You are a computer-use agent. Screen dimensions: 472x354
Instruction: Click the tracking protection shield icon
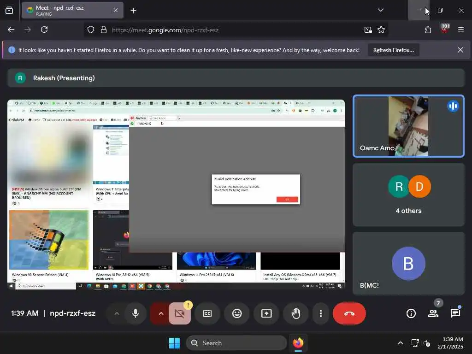pos(91,30)
